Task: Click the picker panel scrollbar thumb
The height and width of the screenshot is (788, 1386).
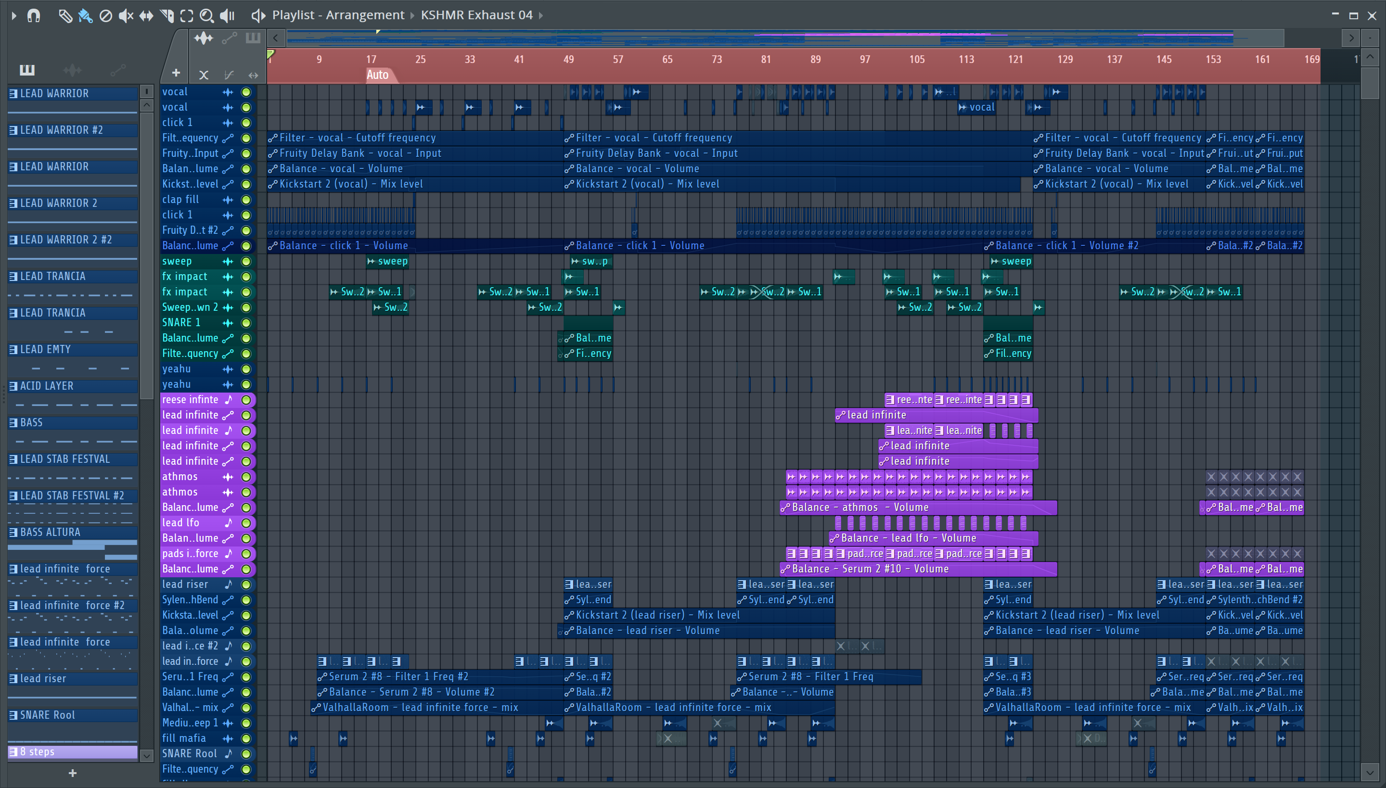Action: [146, 257]
